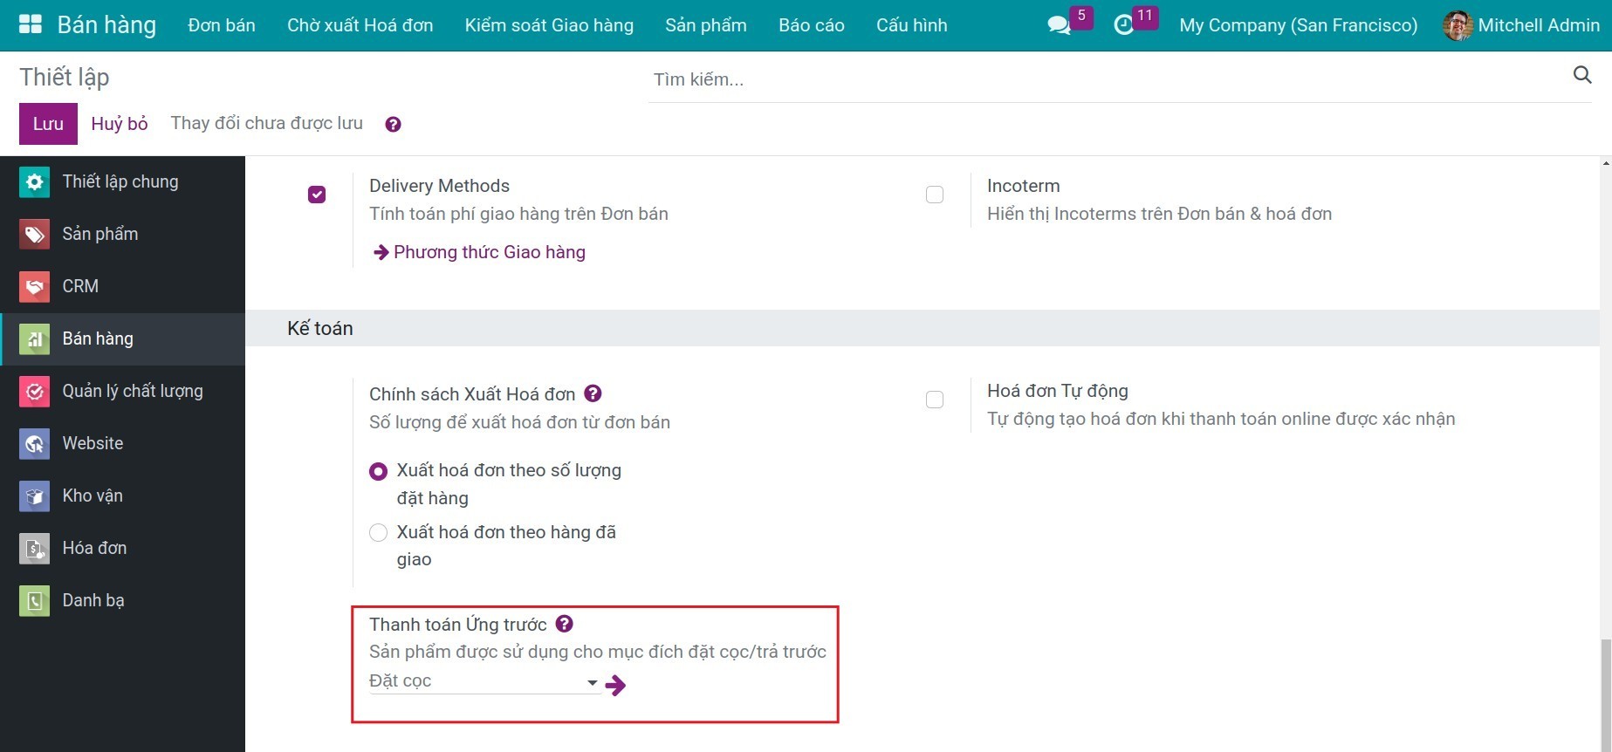Click help icon beside Thanh toán Ứng trước
Image resolution: width=1612 pixels, height=752 pixels.
565,624
